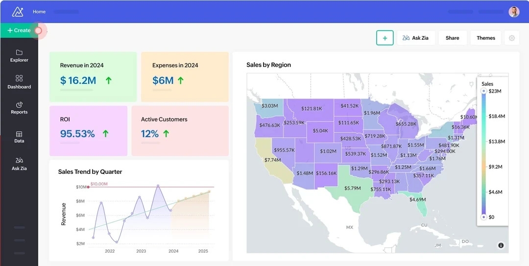This screenshot has height=266, width=529.
Task: Click the Zoho Analytics logo icon
Action: coord(18,12)
